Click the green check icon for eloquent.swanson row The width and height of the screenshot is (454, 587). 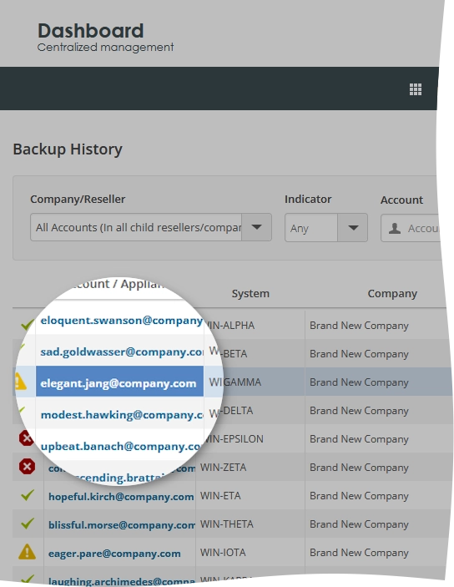[x=28, y=325]
